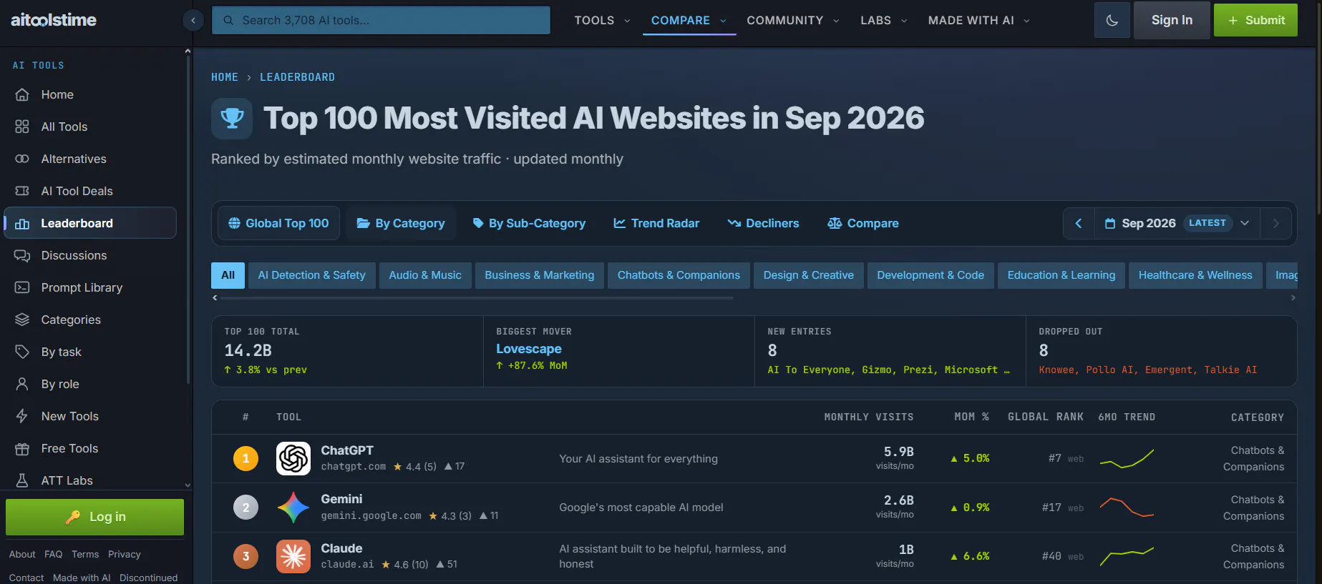The width and height of the screenshot is (1322, 584).
Task: Filter by AI Detection & Safety
Action: (x=311, y=275)
